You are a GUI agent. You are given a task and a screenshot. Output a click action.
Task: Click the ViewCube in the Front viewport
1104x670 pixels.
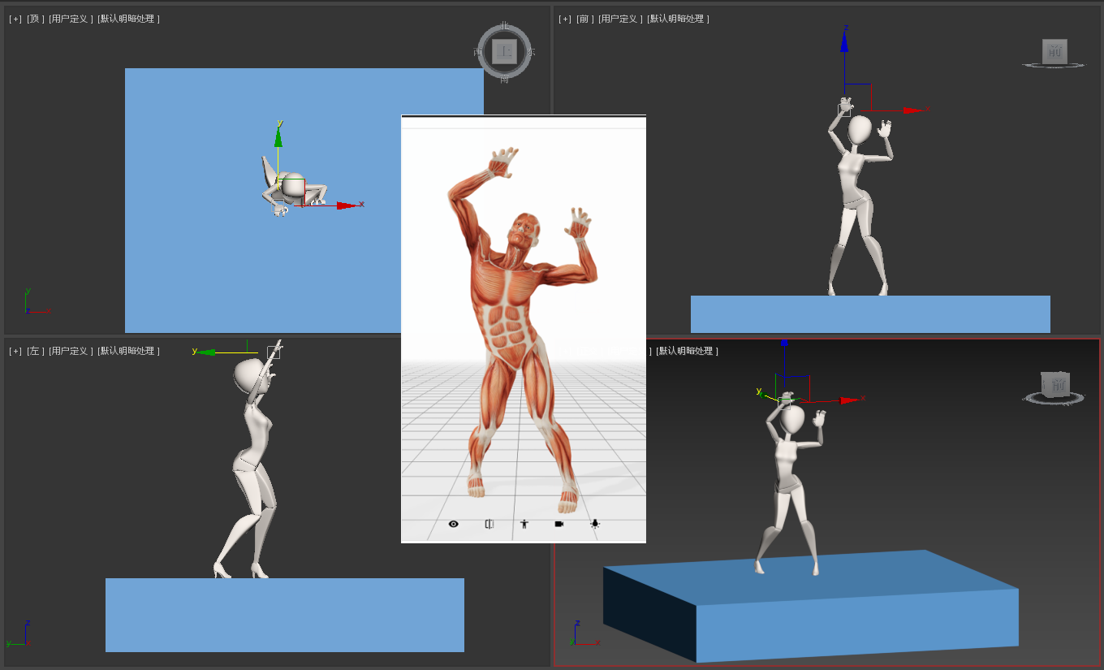tap(1054, 52)
